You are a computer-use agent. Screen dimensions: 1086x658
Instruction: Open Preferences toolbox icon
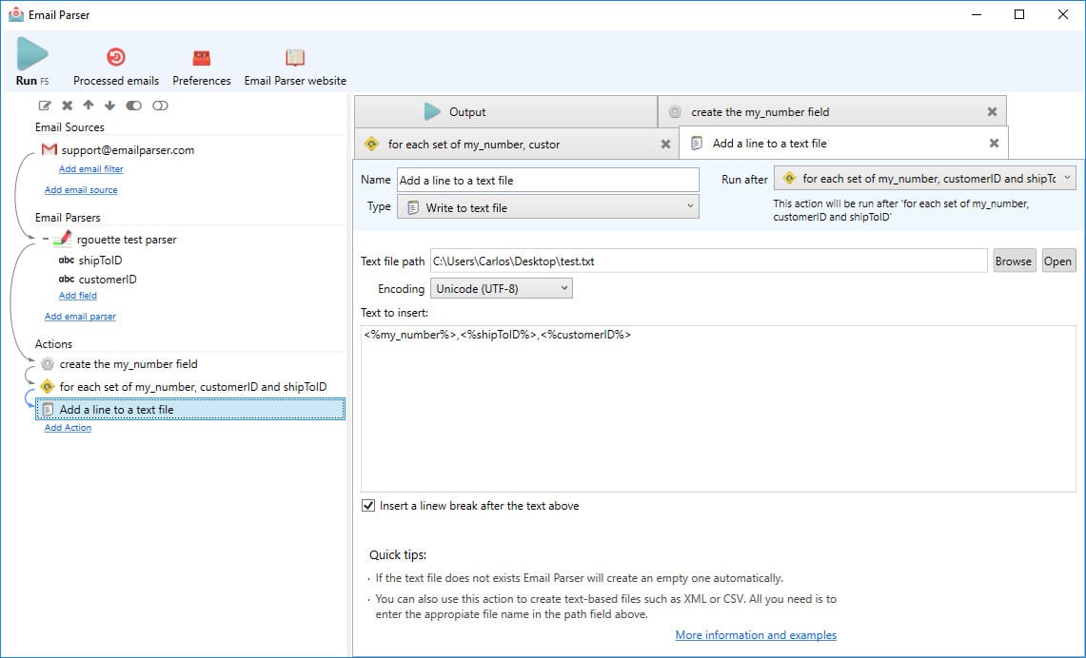pos(202,57)
